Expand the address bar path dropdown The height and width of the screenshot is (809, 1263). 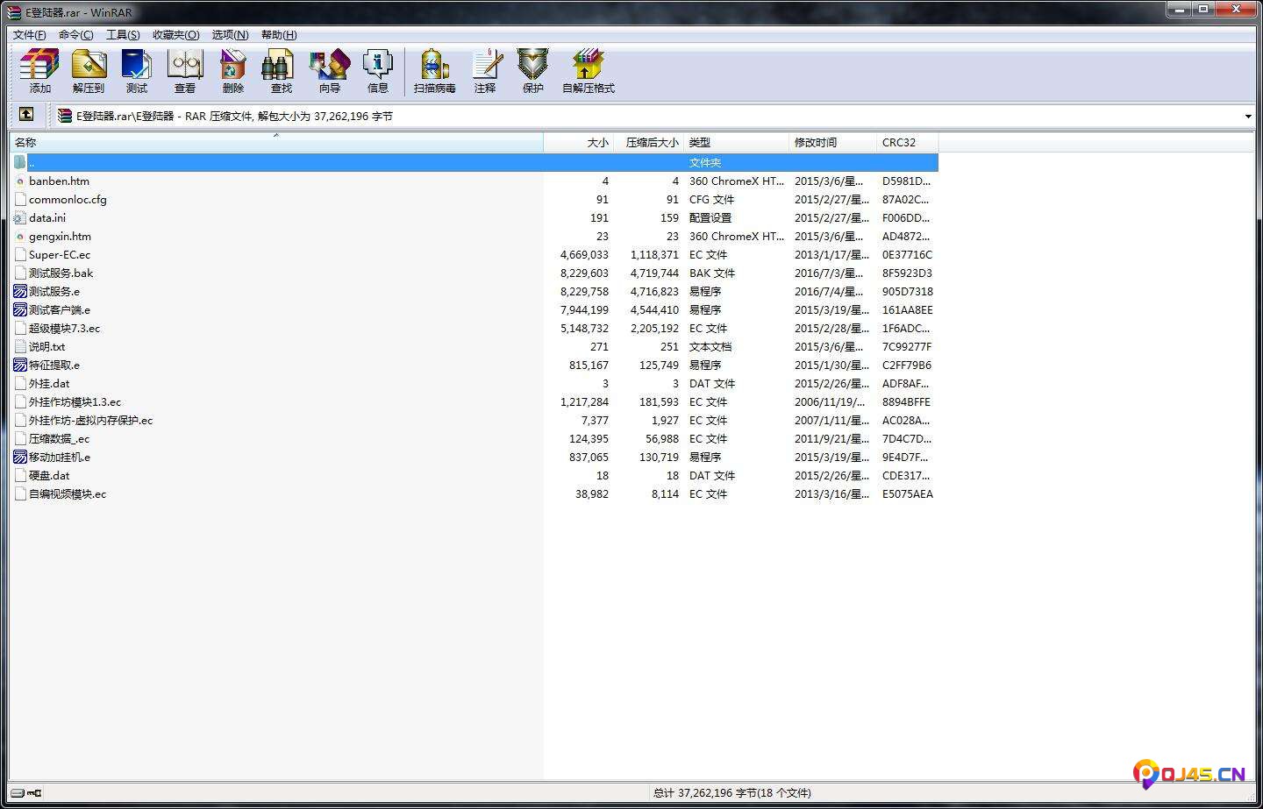click(x=1247, y=117)
